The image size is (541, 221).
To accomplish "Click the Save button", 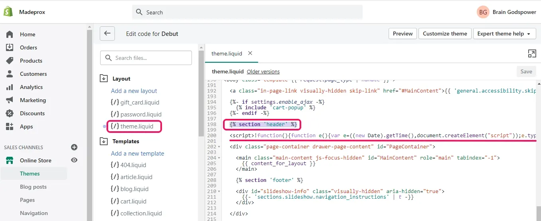I will (526, 71).
